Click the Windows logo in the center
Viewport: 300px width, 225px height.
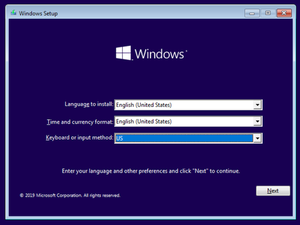pos(151,53)
